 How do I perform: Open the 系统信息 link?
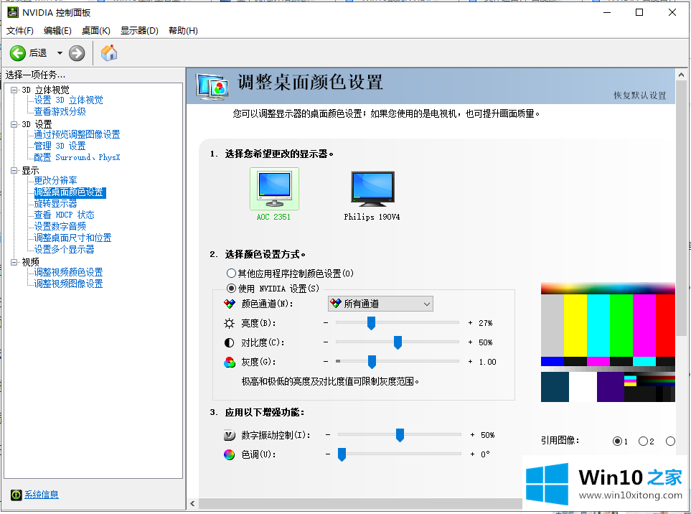[x=42, y=495]
